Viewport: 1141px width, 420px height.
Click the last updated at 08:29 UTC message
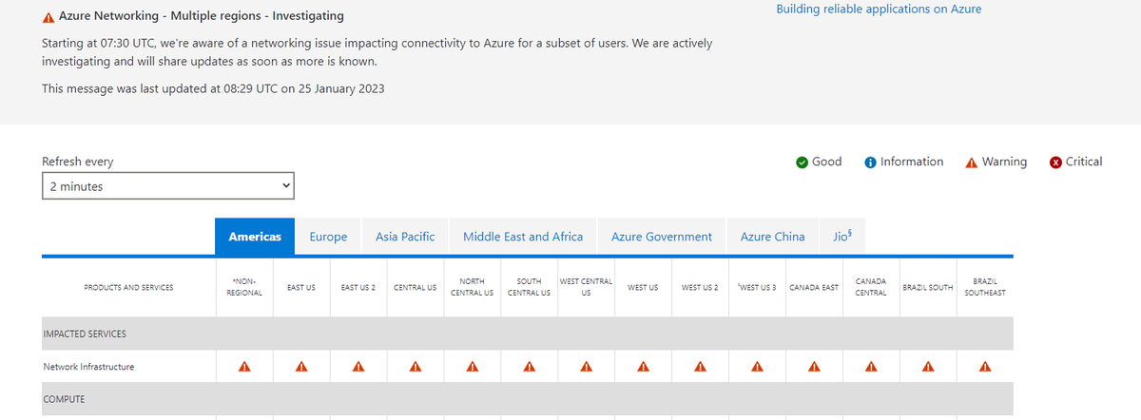(214, 89)
